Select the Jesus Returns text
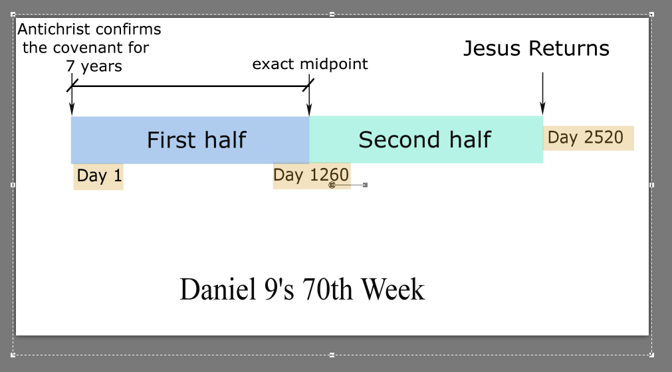Screen dimensions: 672x372 [x=536, y=48]
